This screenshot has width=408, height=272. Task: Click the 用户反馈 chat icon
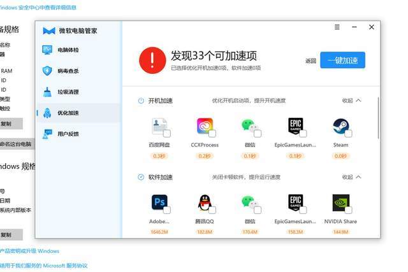click(47, 134)
